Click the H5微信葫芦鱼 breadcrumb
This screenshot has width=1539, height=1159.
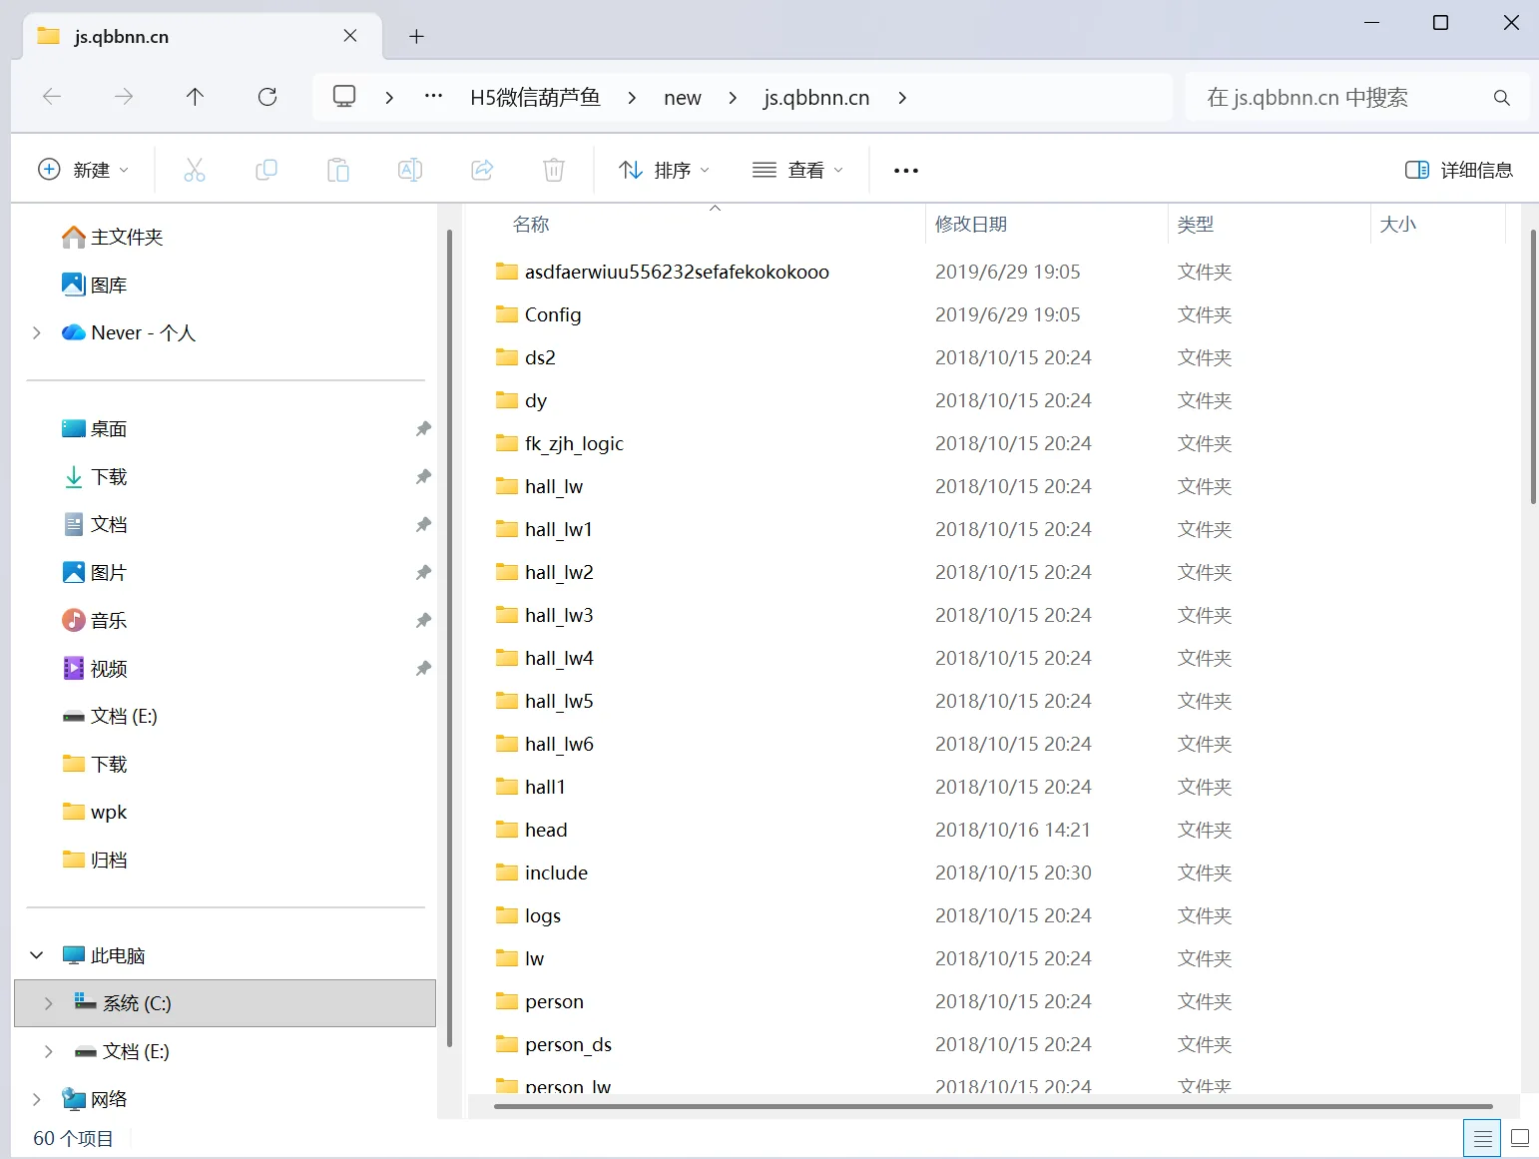point(535,98)
